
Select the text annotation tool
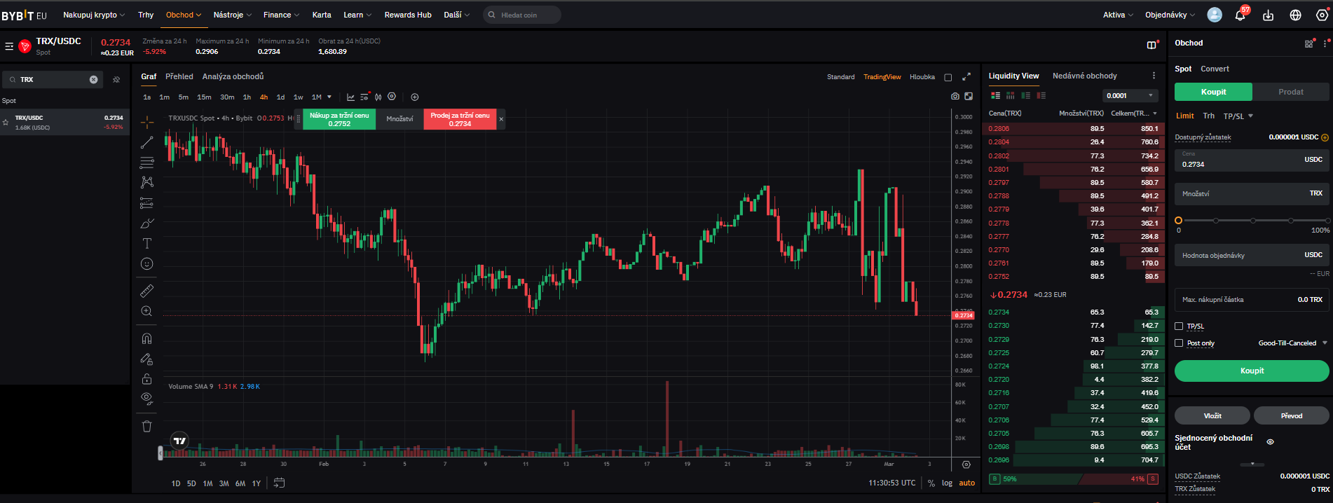point(146,244)
